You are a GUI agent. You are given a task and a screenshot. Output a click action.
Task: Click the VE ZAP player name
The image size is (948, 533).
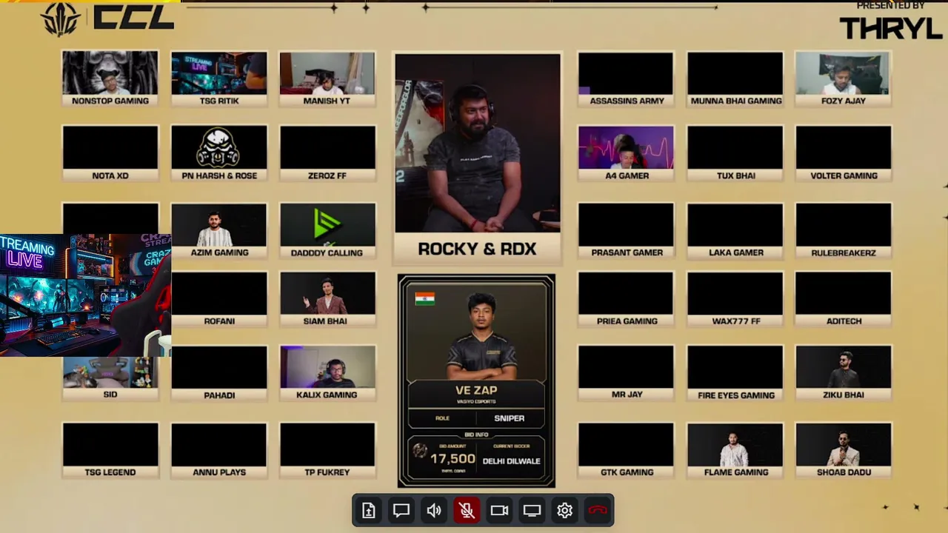pos(476,390)
